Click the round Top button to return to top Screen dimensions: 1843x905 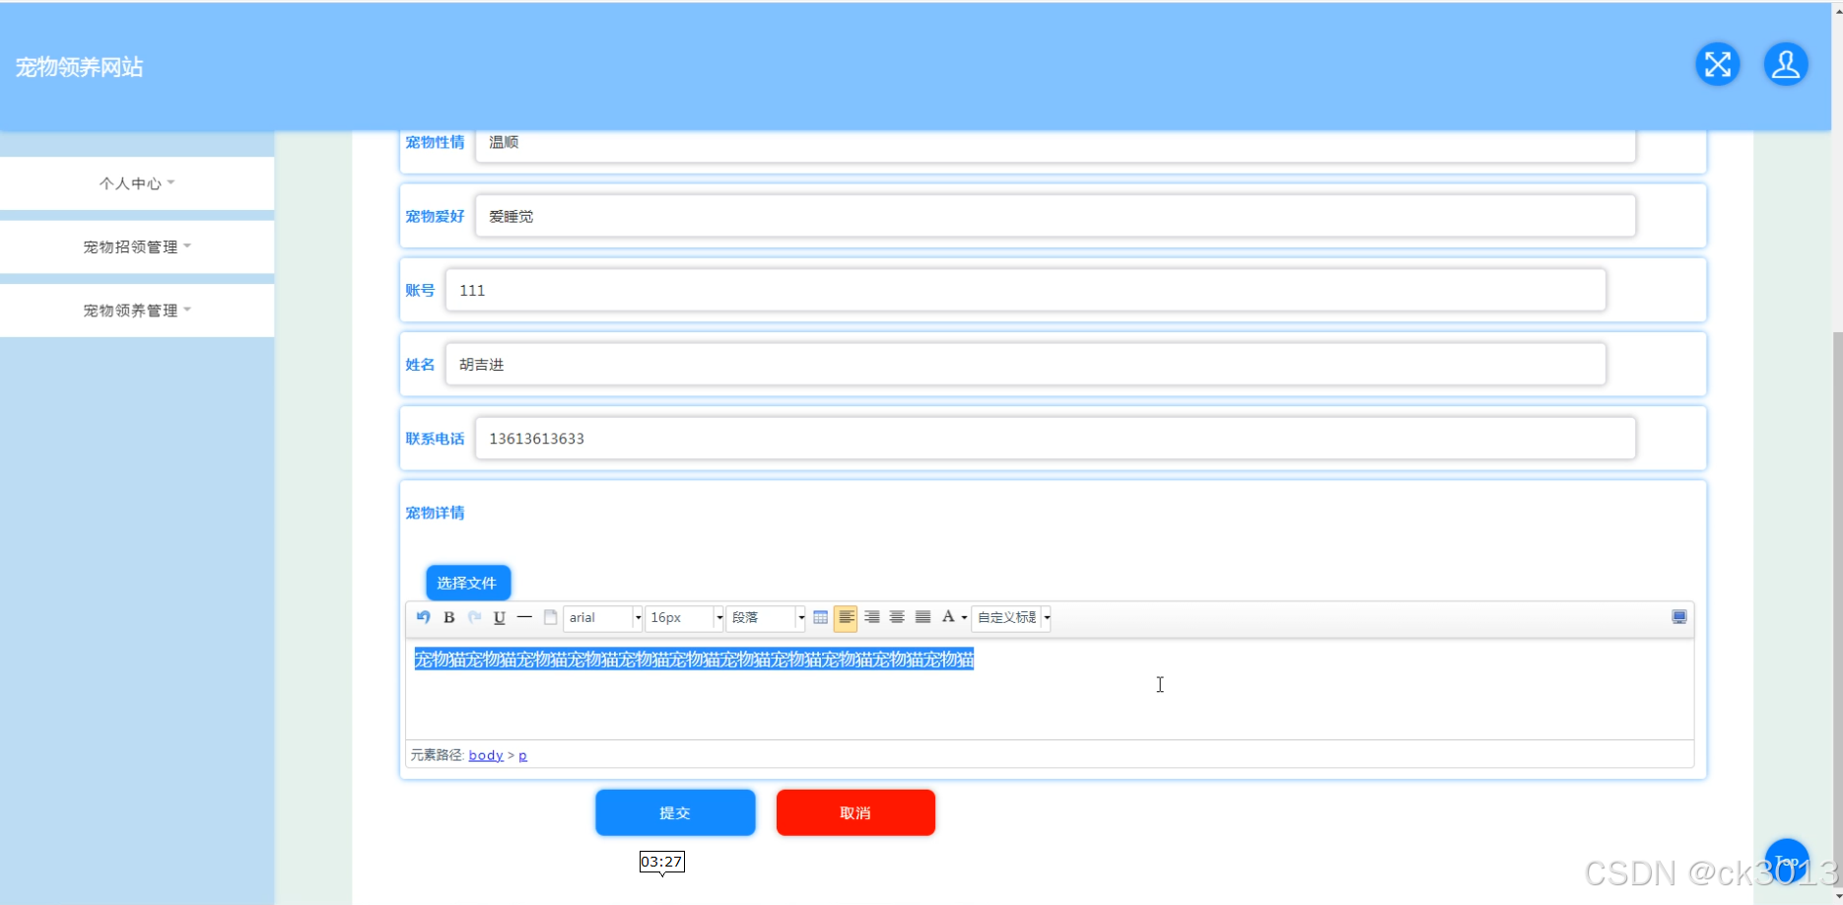1787,861
